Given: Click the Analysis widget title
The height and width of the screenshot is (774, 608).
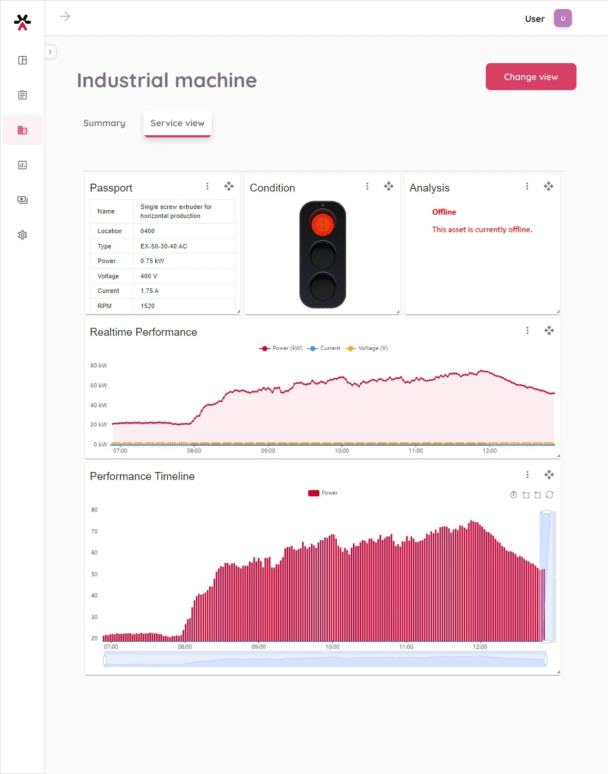Looking at the screenshot, I should 430,188.
